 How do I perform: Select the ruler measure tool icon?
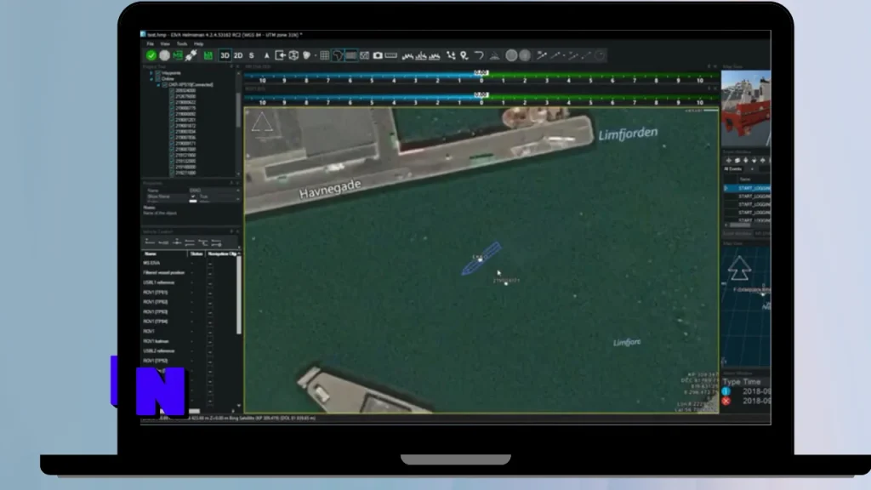click(x=391, y=55)
